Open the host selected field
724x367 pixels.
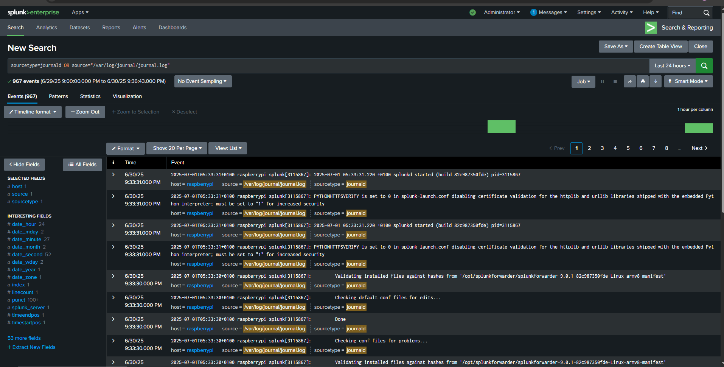[17, 187]
